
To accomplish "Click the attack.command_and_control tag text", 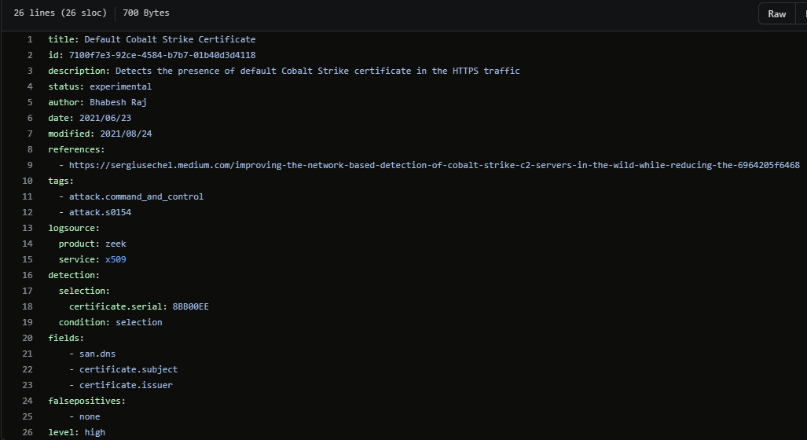I will click(x=136, y=196).
